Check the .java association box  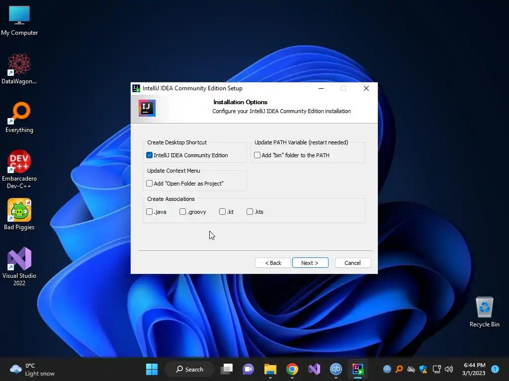point(149,211)
